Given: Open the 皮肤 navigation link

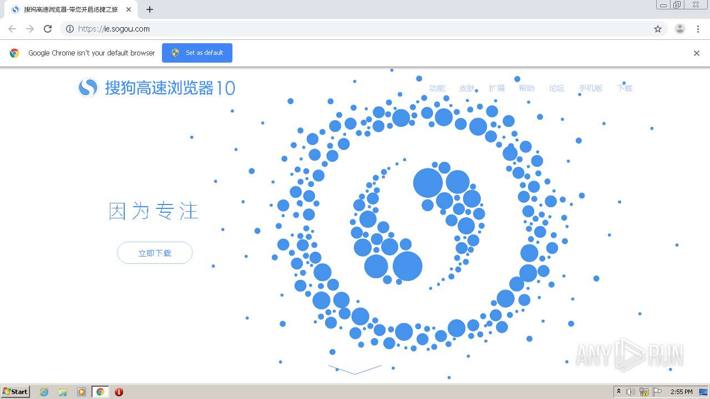Looking at the screenshot, I should (x=467, y=88).
